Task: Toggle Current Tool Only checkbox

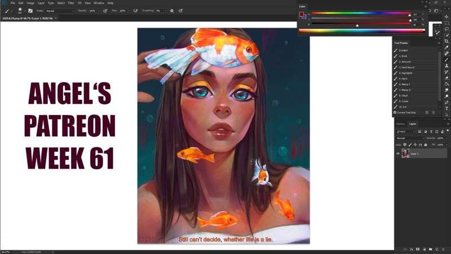Action: [395, 112]
